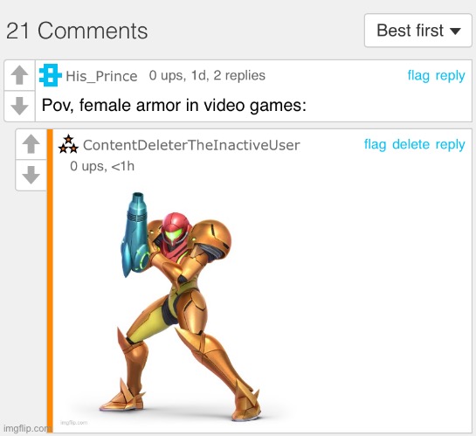Downvote His_Prince's comment
476x436 pixels.
pos(20,106)
